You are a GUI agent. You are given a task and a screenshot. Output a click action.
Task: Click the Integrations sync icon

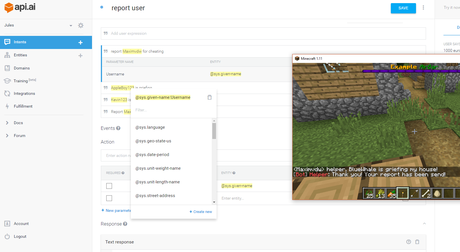(x=7, y=94)
